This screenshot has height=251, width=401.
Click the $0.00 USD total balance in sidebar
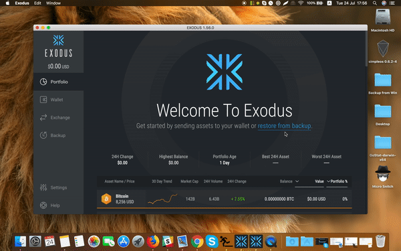[x=58, y=66]
